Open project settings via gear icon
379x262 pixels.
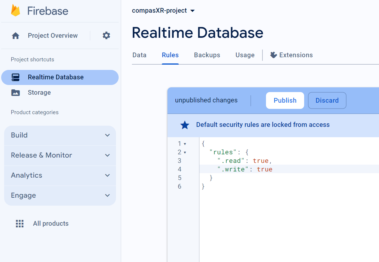pos(106,35)
